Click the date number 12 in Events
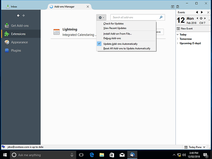212x159 pixels. (x=180, y=20)
